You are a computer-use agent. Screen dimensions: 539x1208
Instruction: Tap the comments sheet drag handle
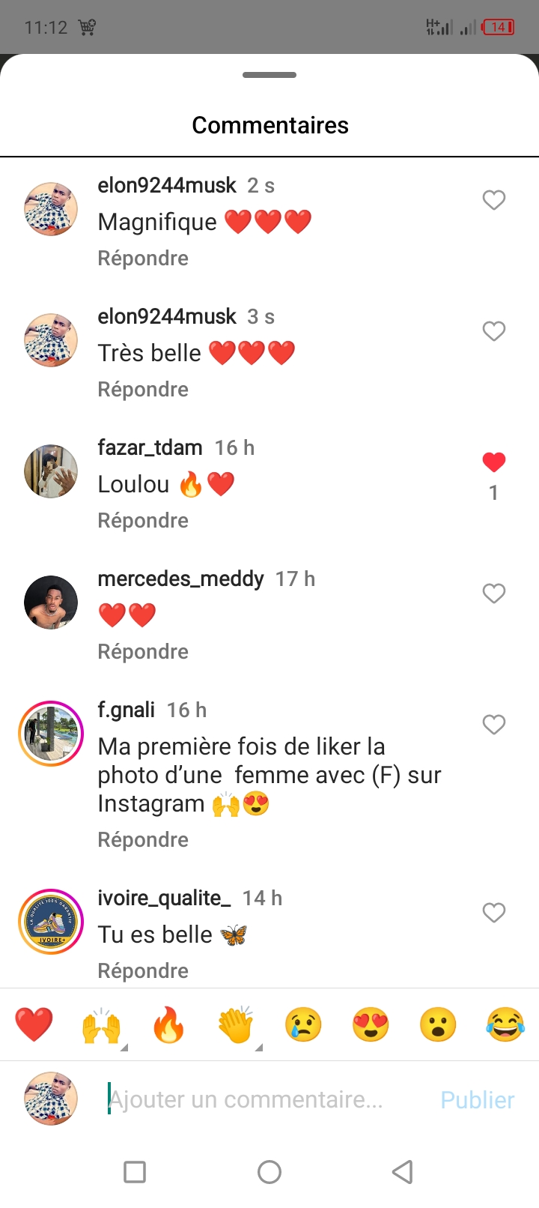(269, 75)
